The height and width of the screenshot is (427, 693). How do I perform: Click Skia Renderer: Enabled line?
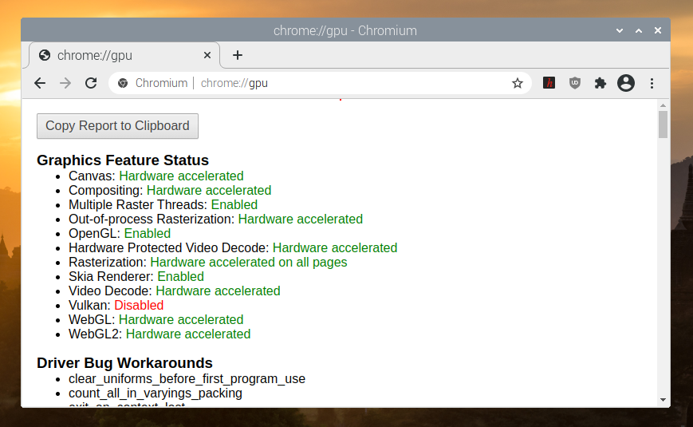(x=136, y=277)
